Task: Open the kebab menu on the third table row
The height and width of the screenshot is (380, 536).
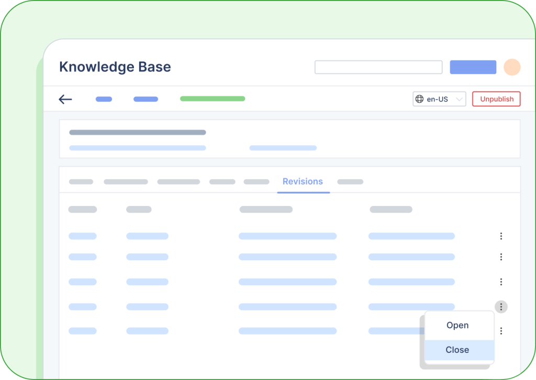Action: click(x=501, y=282)
